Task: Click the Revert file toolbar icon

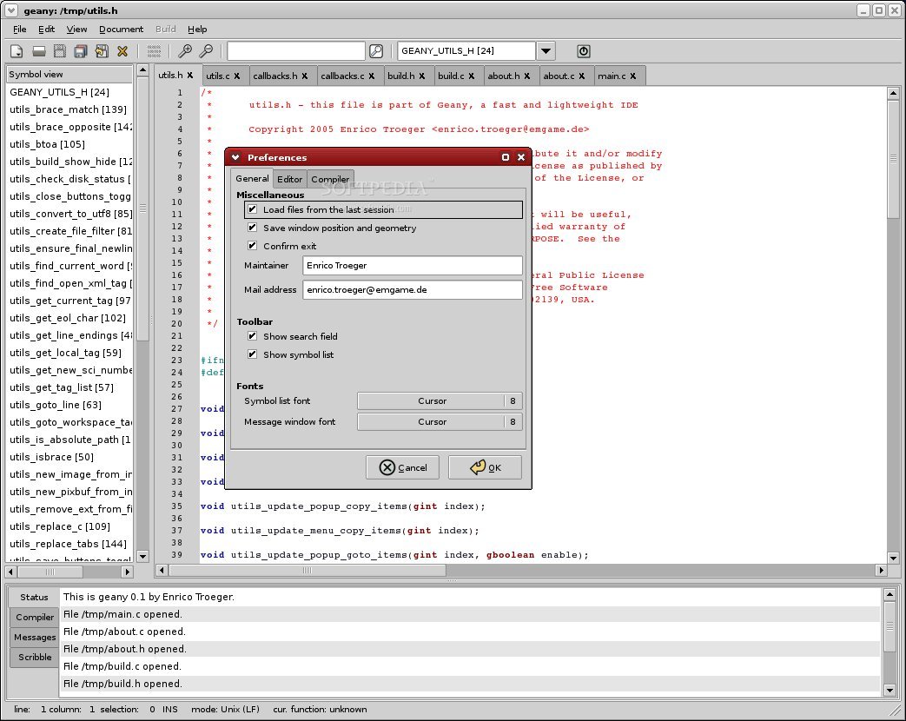Action: click(x=102, y=51)
